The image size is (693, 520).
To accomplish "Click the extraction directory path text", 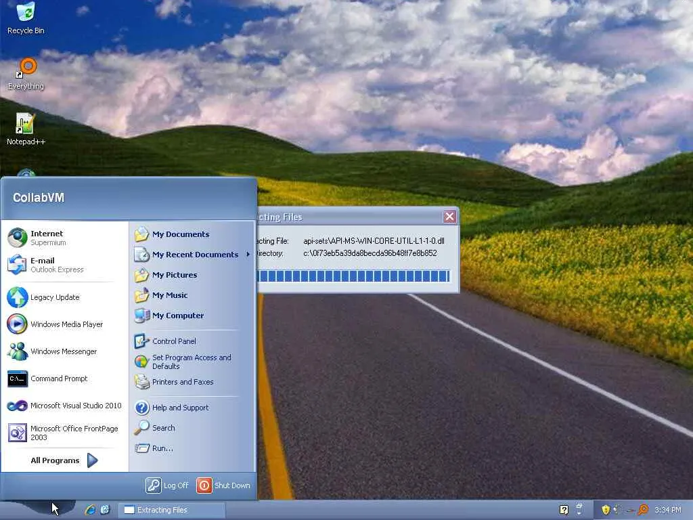I will (370, 253).
